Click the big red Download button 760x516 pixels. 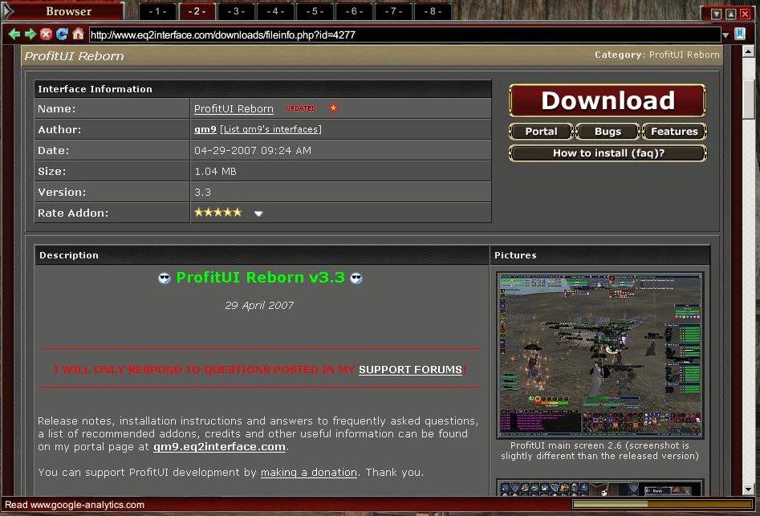click(608, 100)
